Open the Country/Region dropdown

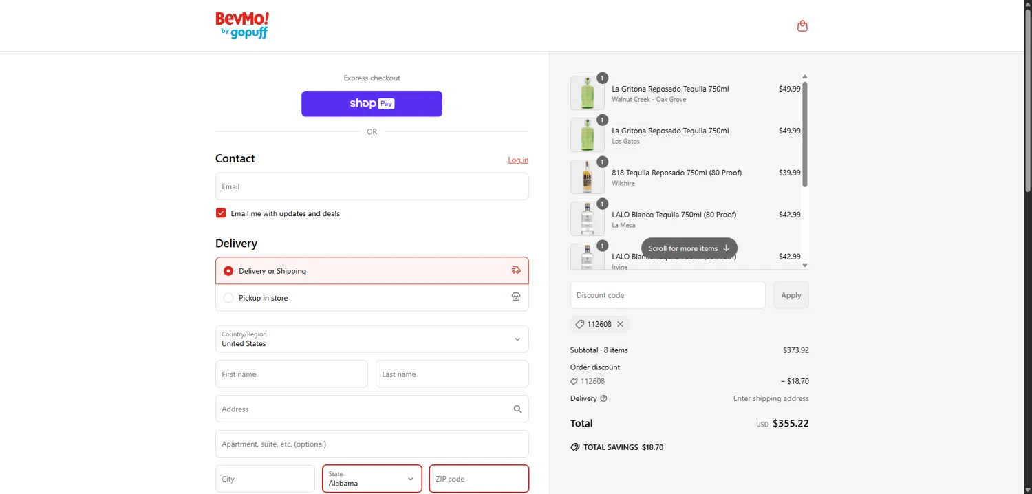pyautogui.click(x=372, y=339)
